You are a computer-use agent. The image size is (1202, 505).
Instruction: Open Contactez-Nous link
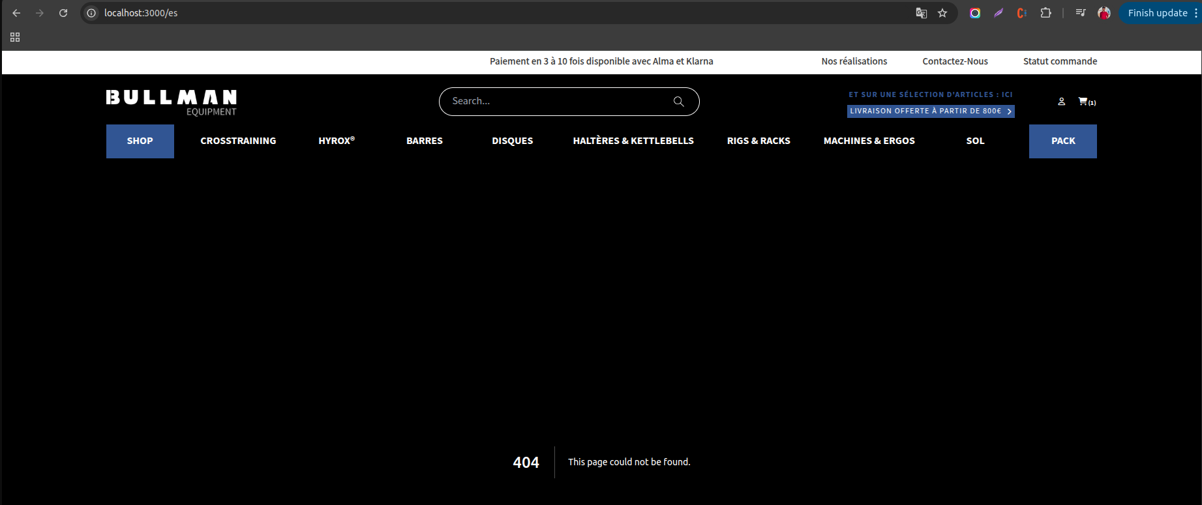coord(955,61)
